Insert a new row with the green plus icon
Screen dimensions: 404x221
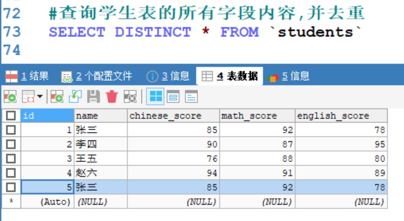pyautogui.click(x=57, y=97)
